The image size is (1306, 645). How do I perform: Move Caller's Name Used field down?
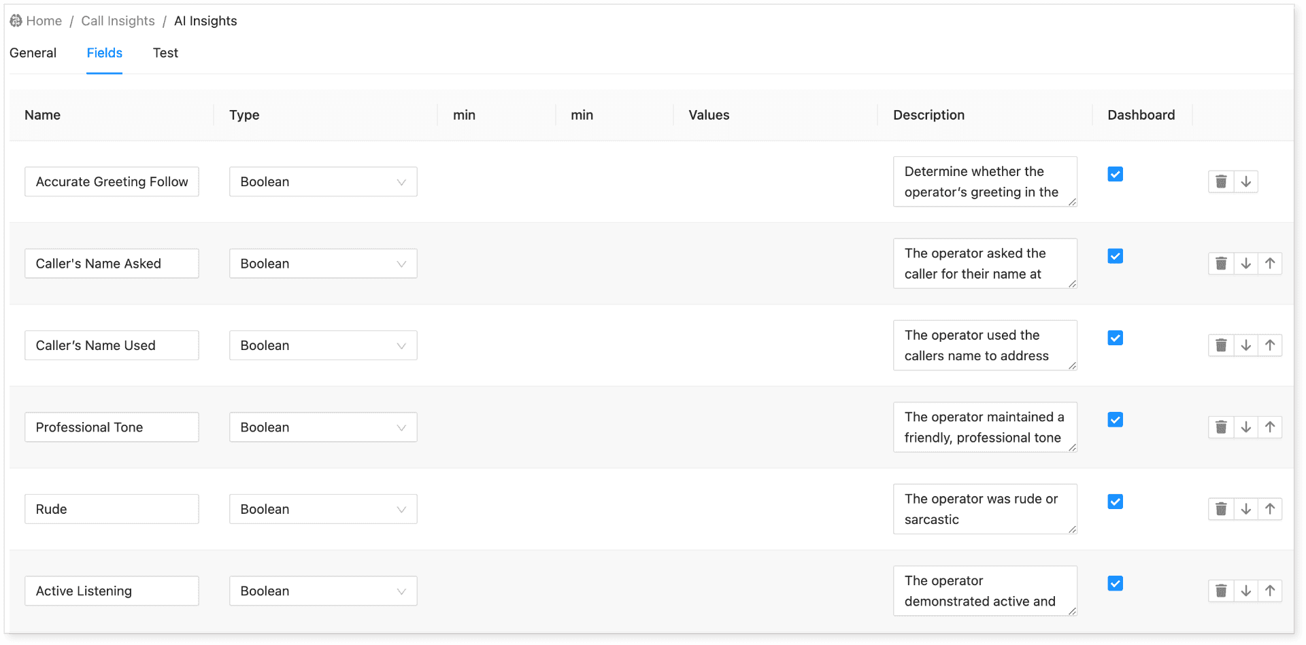1245,345
